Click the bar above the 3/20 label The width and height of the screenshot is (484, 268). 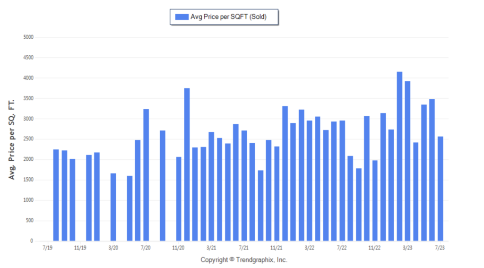point(113,207)
